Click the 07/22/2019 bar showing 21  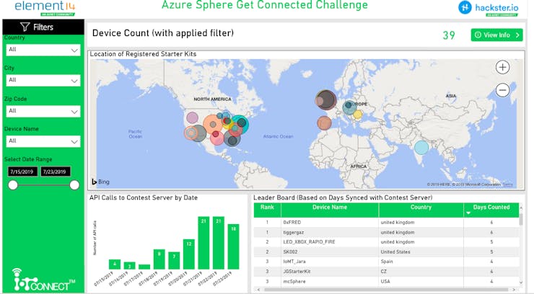219,243
